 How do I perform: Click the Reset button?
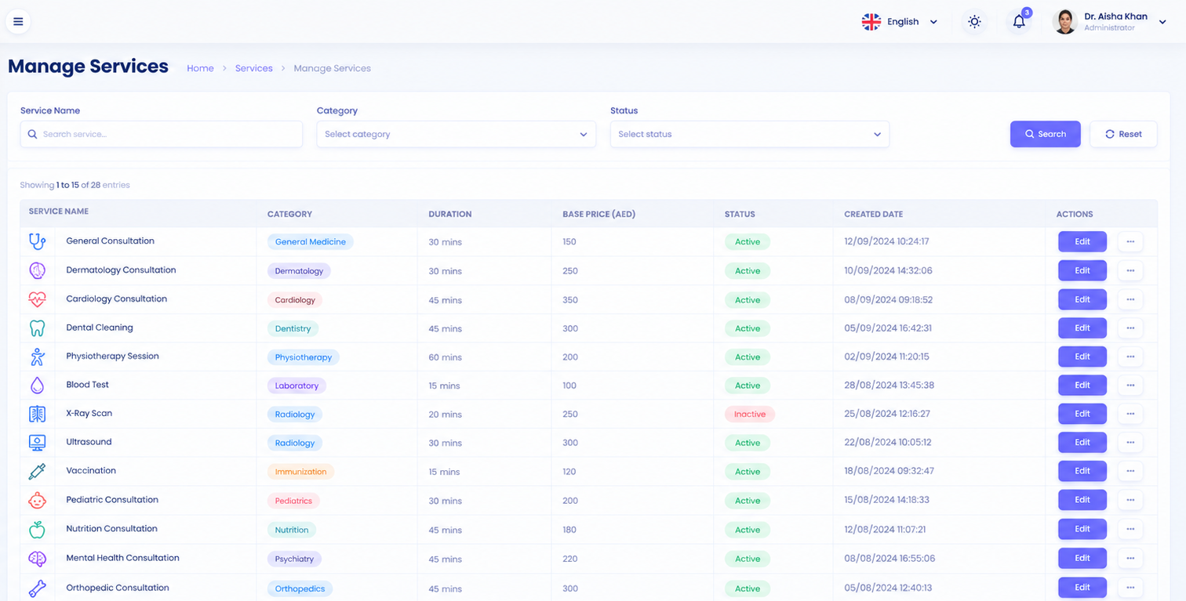tap(1123, 134)
